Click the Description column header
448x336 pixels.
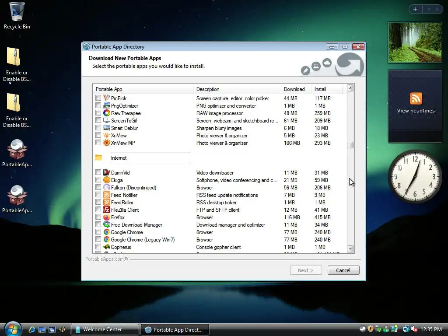[237, 89]
